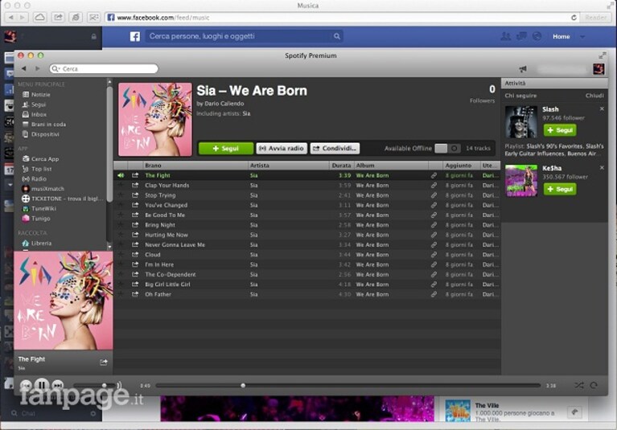Click the song progress bar handle
The width and height of the screenshot is (617, 430).
coord(243,386)
